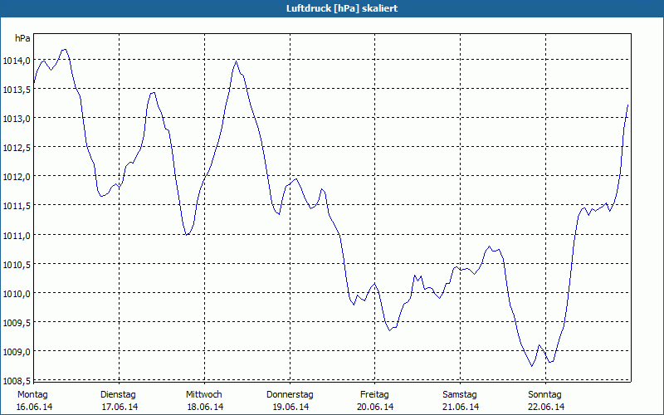Screen dimensions: 664x415
Task: Click the 1008,5 y-axis minimum label
Action: [17, 380]
